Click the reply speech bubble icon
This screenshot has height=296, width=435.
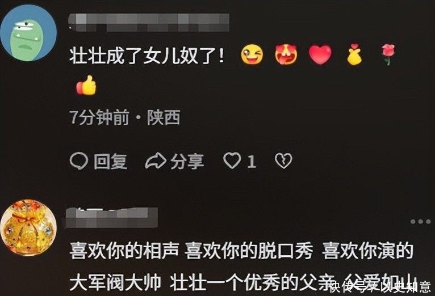pyautogui.click(x=79, y=161)
